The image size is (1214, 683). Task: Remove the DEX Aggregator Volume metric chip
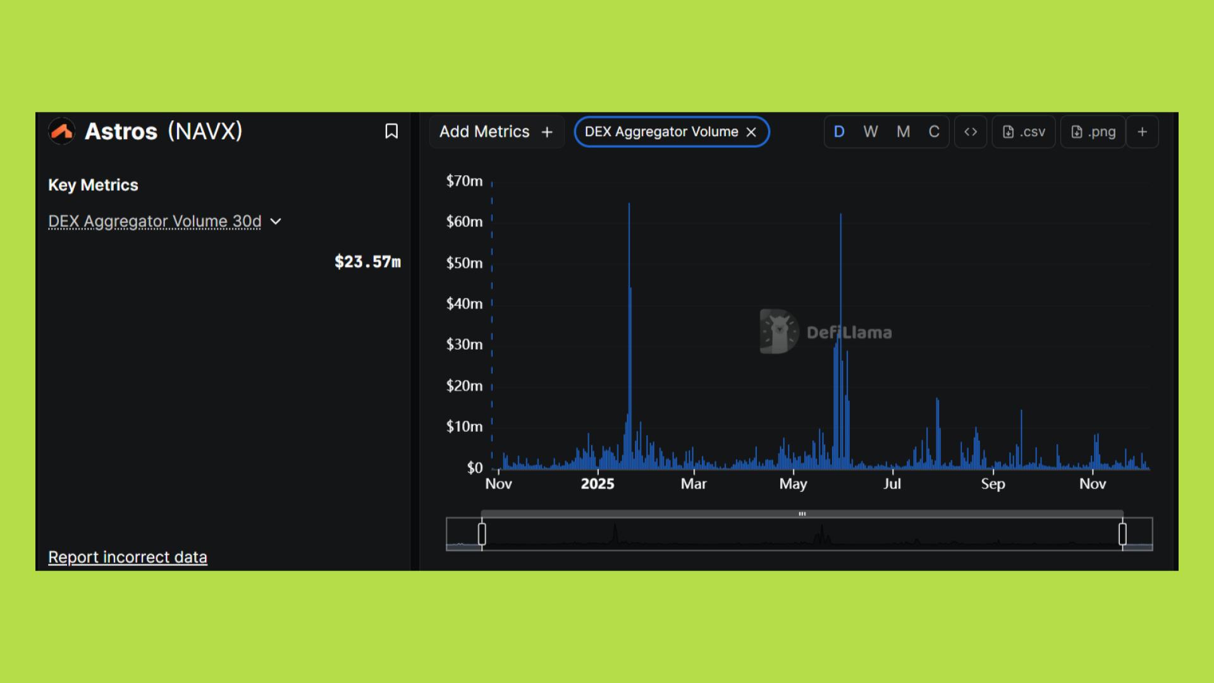(x=751, y=132)
